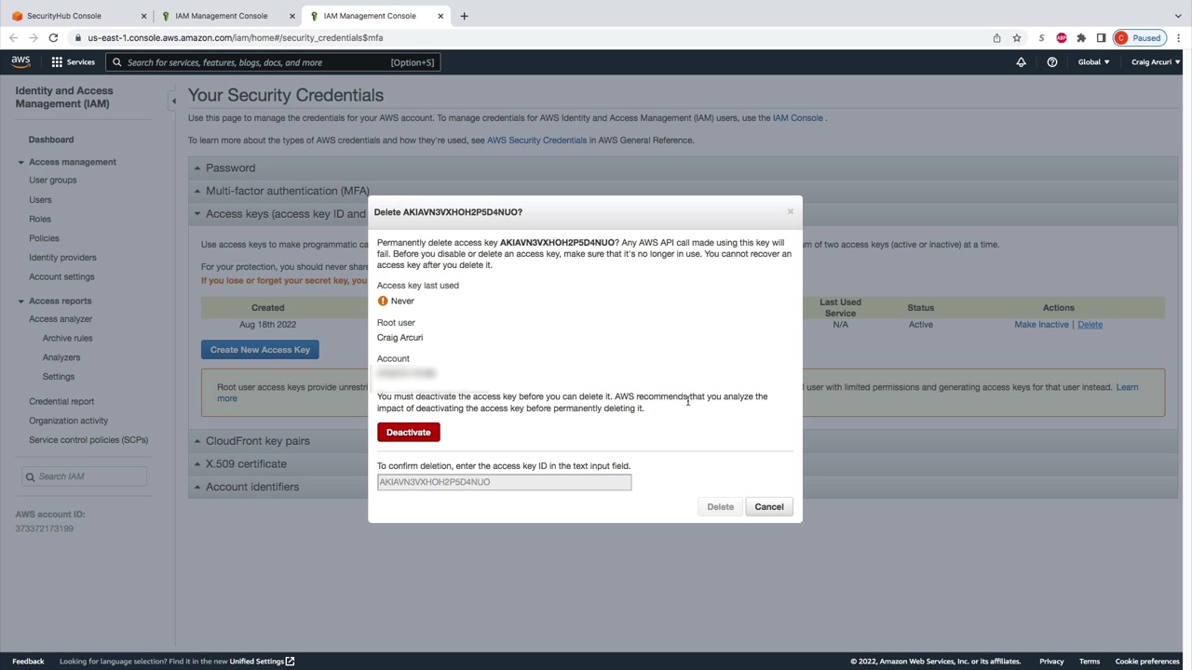Switch to the SecurityHub Console tab
Viewport: 1192px width, 670px height.
tap(76, 16)
